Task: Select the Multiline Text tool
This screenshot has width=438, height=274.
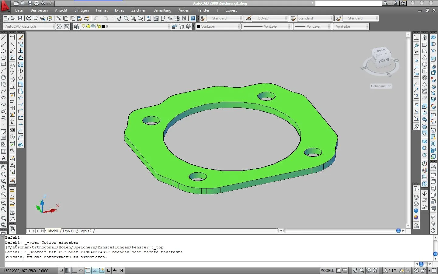Action: click(x=4, y=158)
